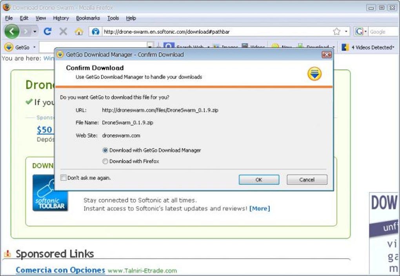The image size is (400, 276).
Task: Open the [More] link about Softonic toolbar
Action: click(260, 209)
